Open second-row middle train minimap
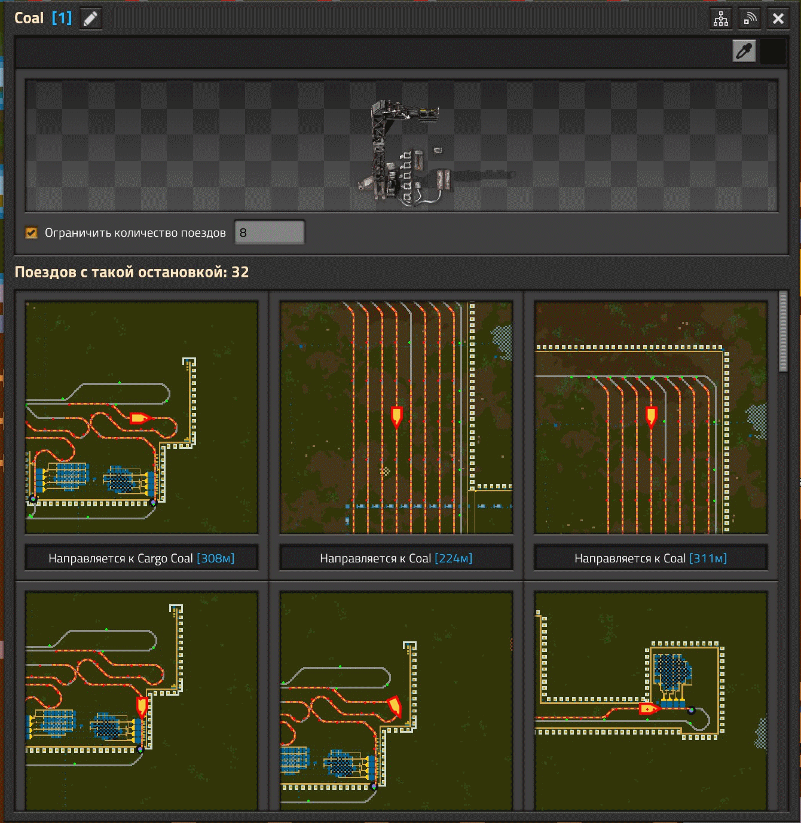The image size is (801, 823). pos(396,702)
